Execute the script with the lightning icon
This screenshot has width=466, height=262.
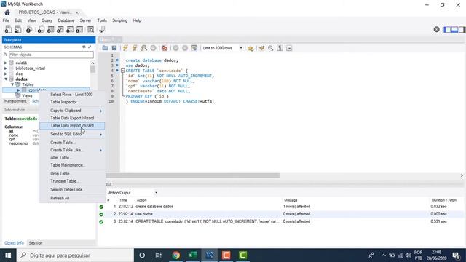tap(125, 48)
